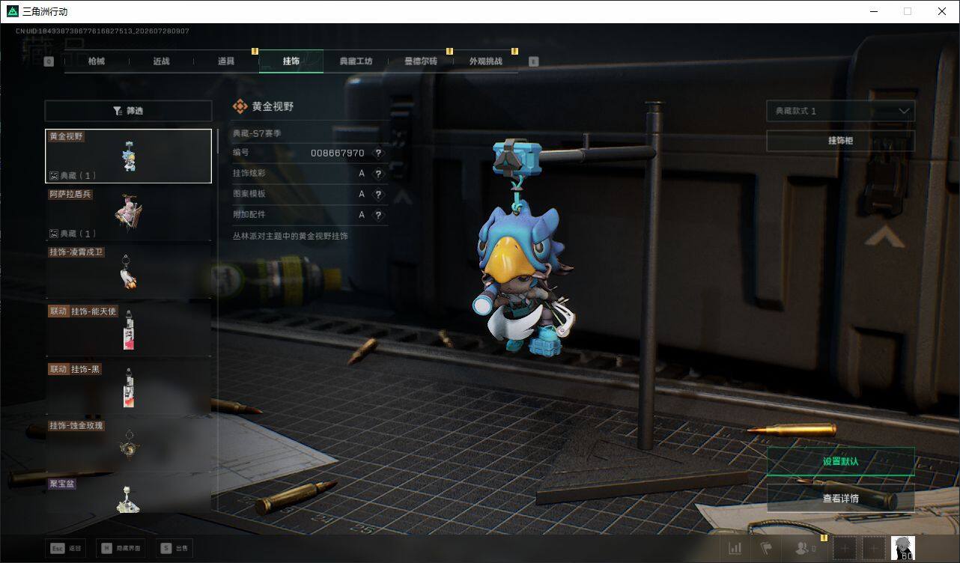Go to the 典藏工坊 tab
The width and height of the screenshot is (960, 563).
pos(356,61)
